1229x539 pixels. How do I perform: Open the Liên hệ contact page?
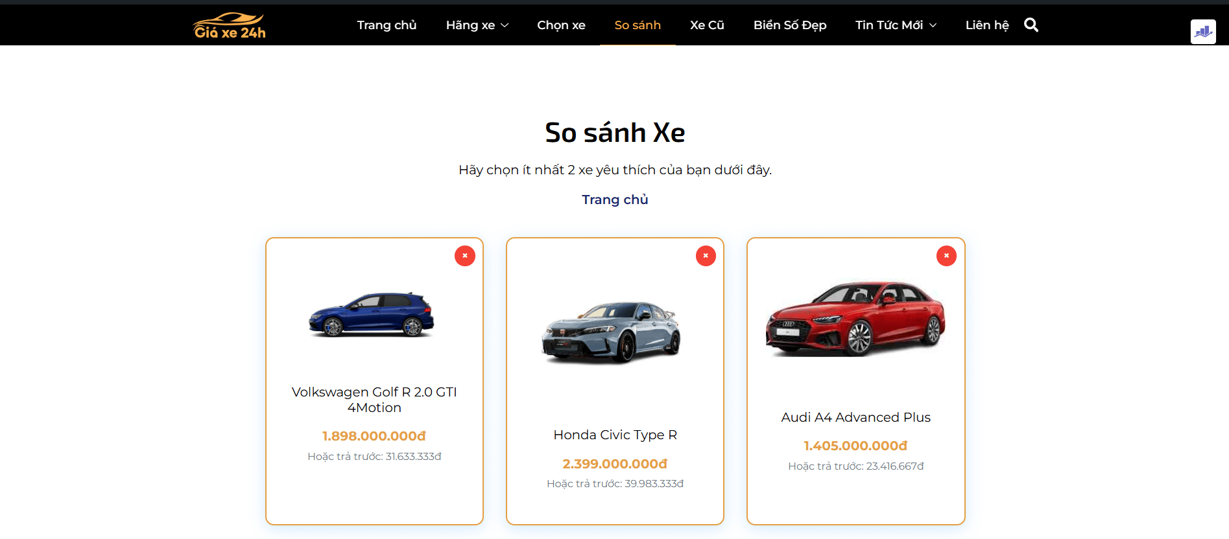pyautogui.click(x=986, y=25)
